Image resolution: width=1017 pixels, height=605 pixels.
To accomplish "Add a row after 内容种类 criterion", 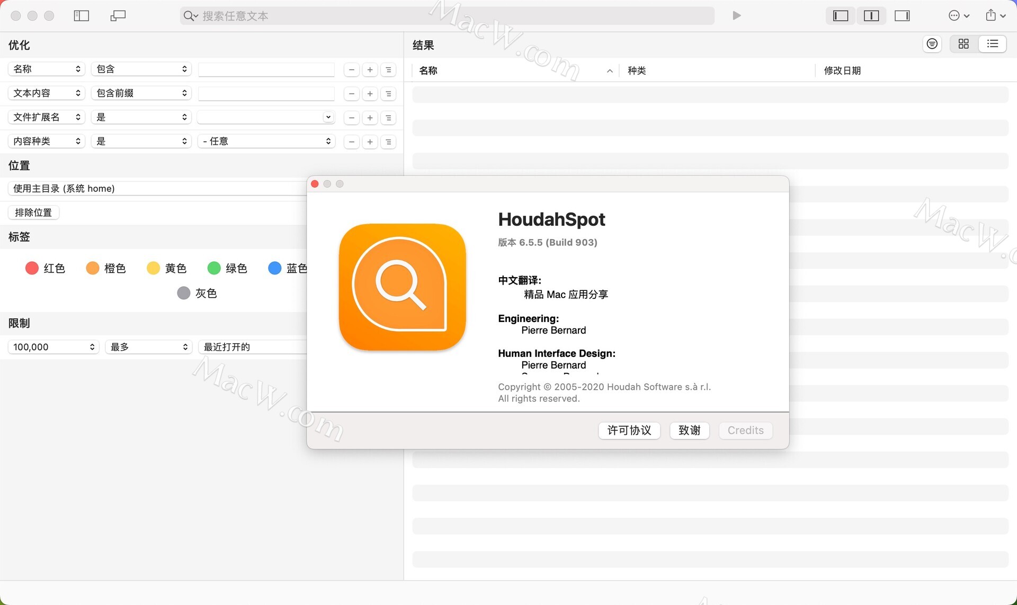I will pos(370,142).
